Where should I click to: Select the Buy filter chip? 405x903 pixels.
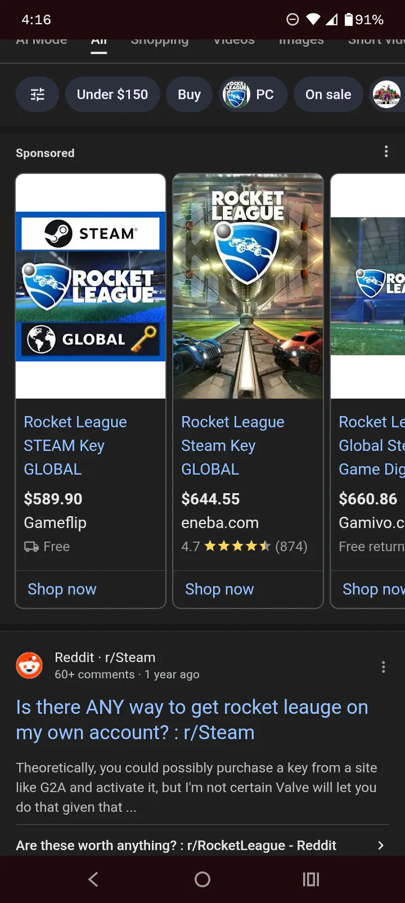point(189,95)
